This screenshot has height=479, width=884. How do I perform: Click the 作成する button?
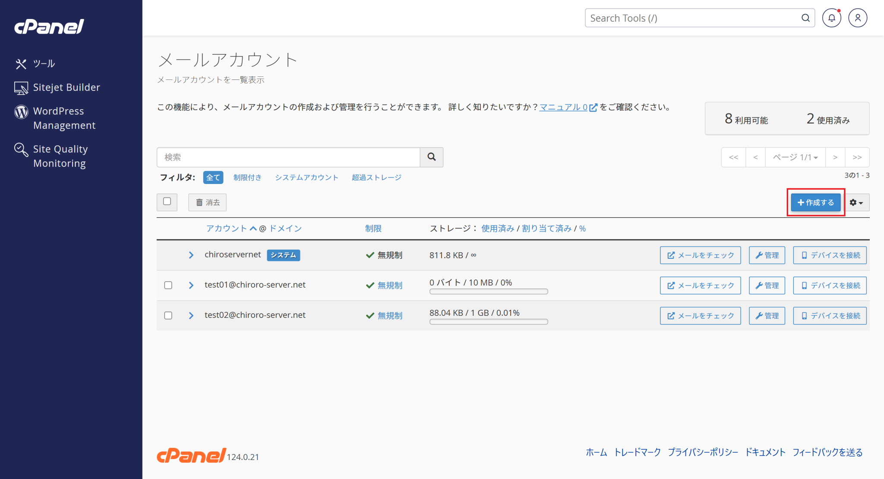[815, 202]
